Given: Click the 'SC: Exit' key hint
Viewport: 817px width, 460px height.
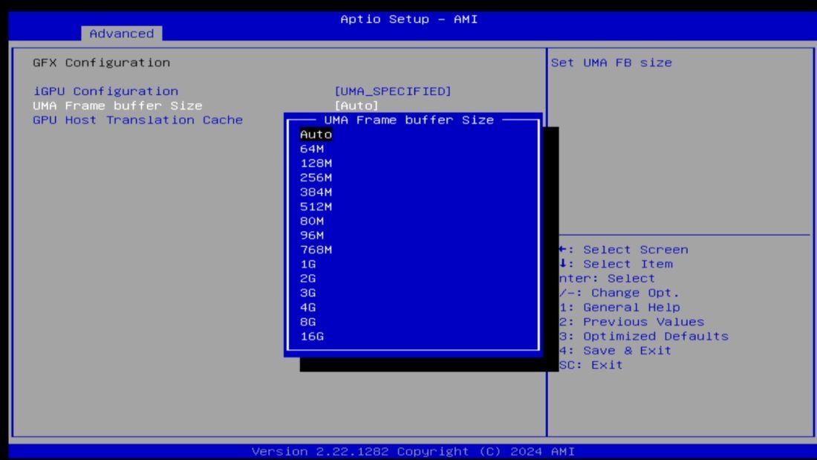Looking at the screenshot, I should [x=591, y=365].
